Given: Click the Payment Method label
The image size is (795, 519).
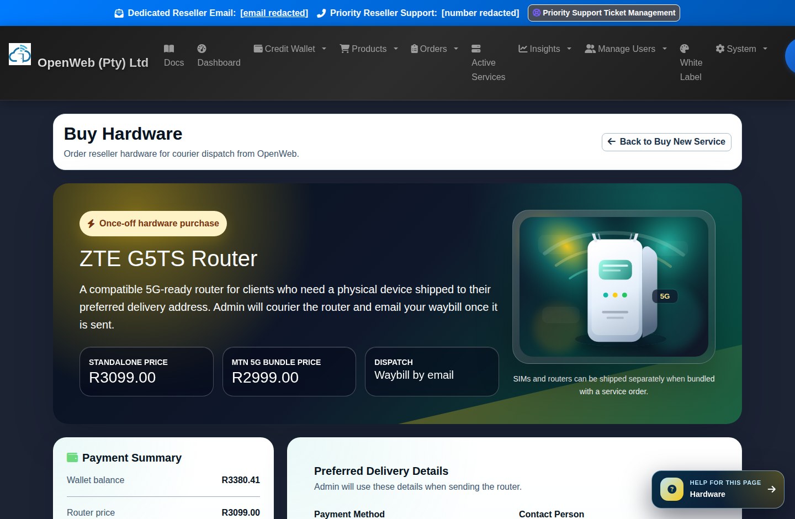Looking at the screenshot, I should [349, 514].
